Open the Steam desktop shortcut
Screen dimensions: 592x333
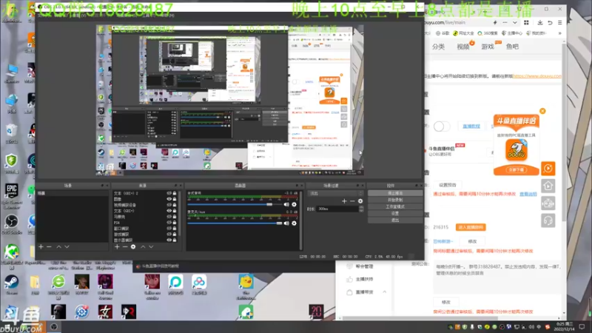11,285
